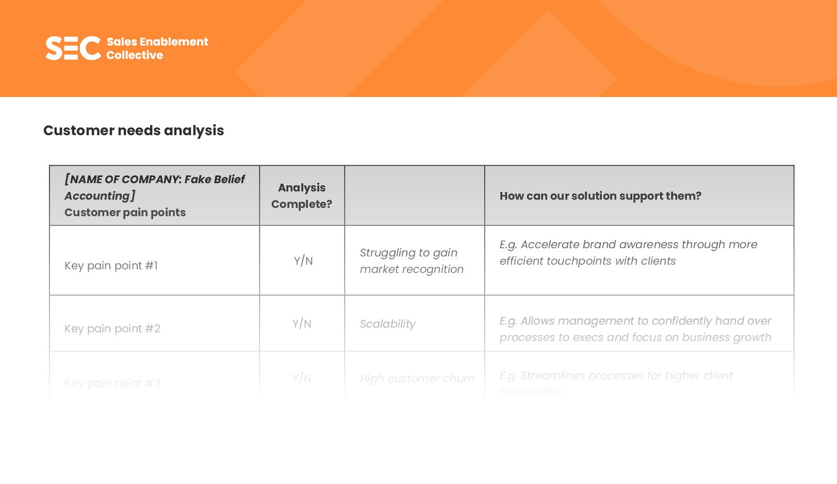Viewport: 837px width, 484px height.
Task: Click Y/N for Key pain point #1
Action: [303, 261]
